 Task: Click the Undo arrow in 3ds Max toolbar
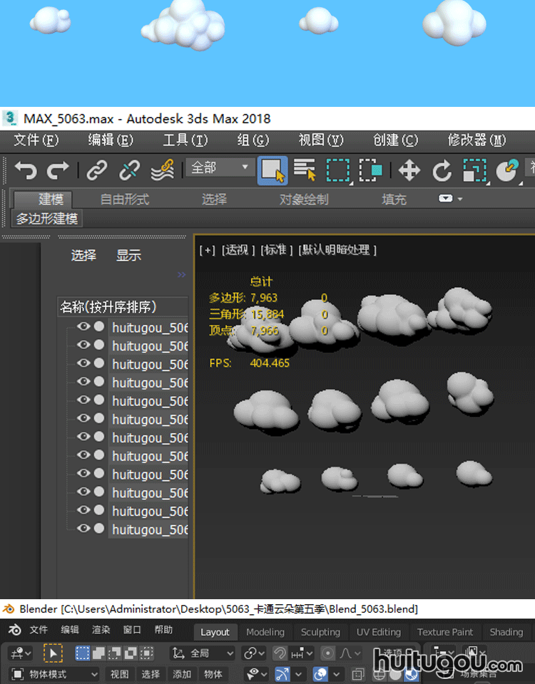click(x=26, y=170)
